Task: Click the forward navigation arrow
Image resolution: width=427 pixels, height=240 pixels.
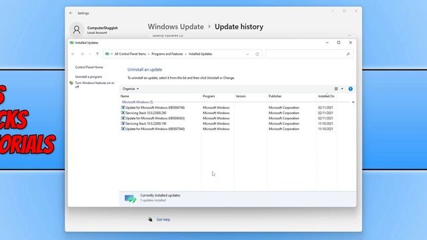Action: pyautogui.click(x=82, y=54)
